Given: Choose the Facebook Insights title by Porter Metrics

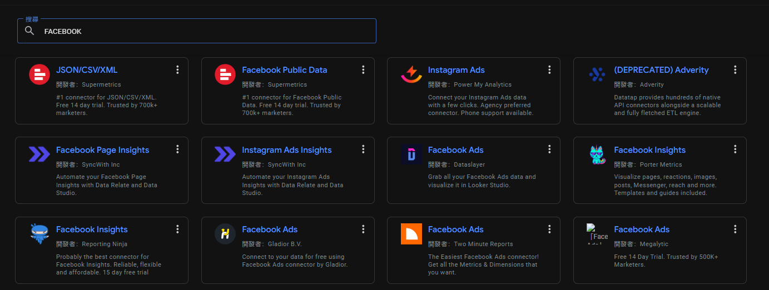Looking at the screenshot, I should click(x=649, y=150).
